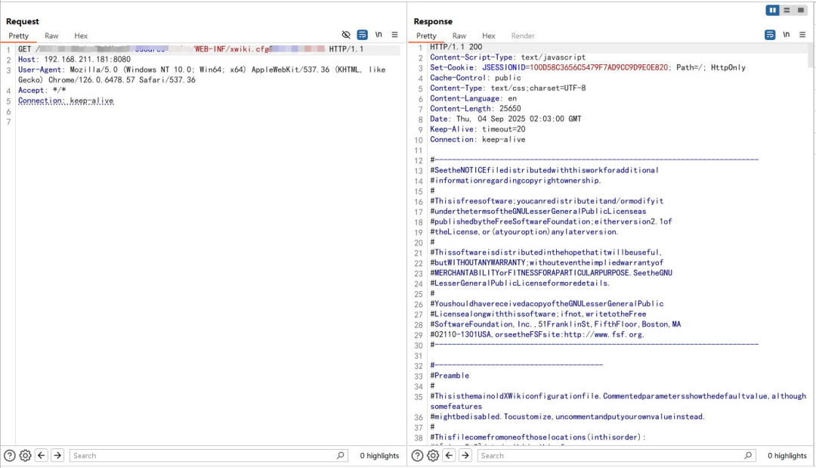Viewport: 816px width, 468px height.
Task: Switch Request view to Pretty tab
Action: (x=19, y=36)
